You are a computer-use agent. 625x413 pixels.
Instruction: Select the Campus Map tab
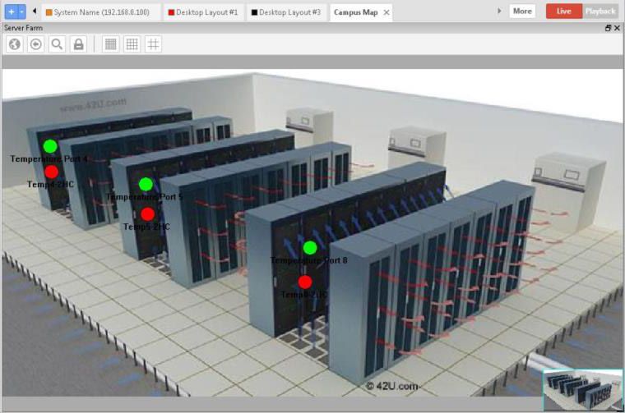(x=355, y=12)
